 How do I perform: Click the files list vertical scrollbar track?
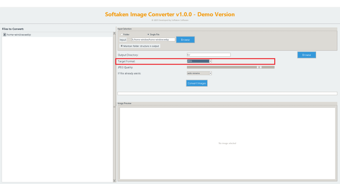pos(114,139)
